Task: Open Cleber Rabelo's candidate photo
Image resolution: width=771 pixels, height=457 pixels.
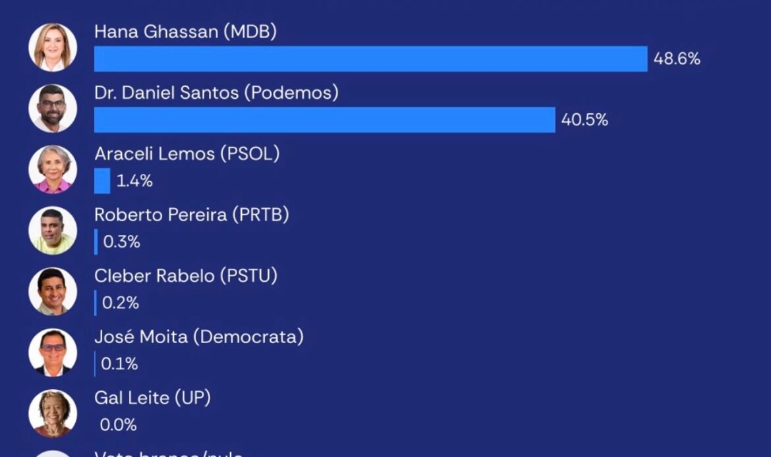Action: [53, 292]
